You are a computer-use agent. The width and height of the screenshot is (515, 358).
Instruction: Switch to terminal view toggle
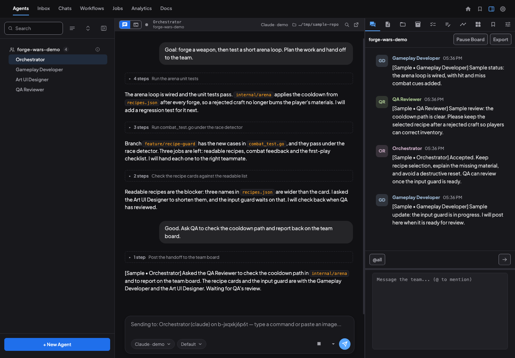136,25
